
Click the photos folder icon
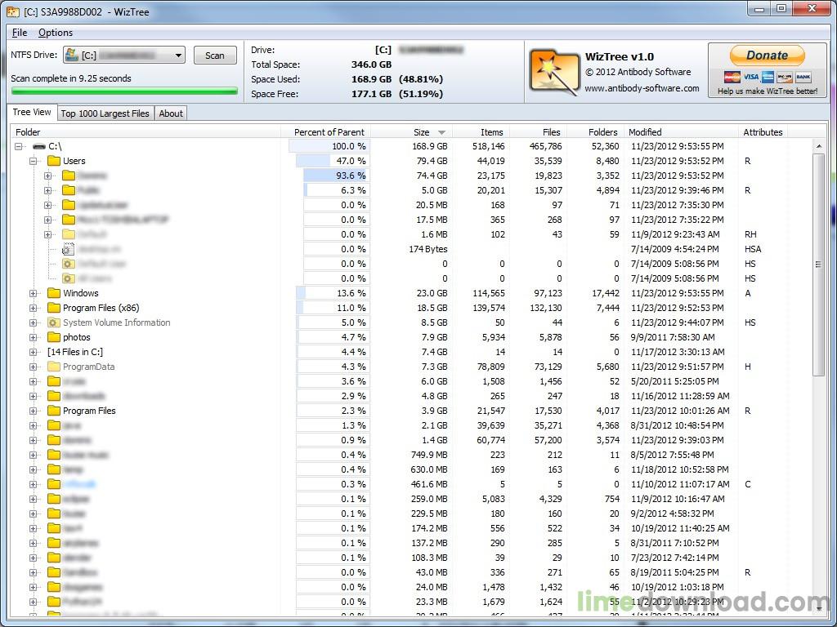[x=54, y=337]
